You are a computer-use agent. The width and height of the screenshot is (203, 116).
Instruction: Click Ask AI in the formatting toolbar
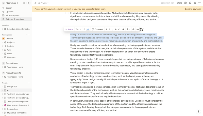[x=69, y=29]
